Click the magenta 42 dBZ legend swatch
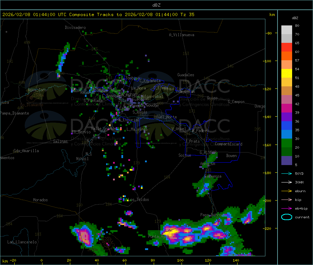This screenshot has width=313, height=265. (x=287, y=108)
